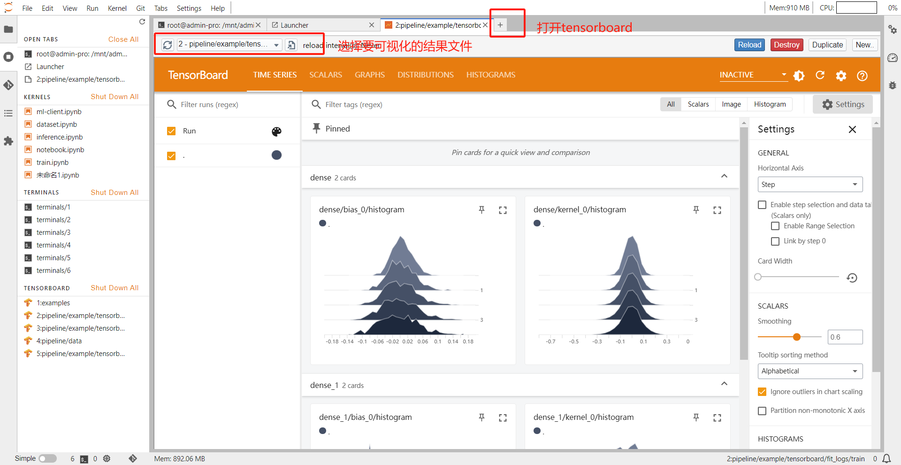Adjust the Card Width slider handle
Viewport: 901px width, 465px height.
tap(758, 277)
